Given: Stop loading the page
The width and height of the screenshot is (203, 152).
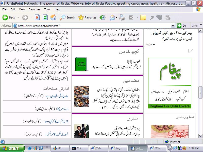Looking at the screenshot, I should pyautogui.click(x=37, y=17).
